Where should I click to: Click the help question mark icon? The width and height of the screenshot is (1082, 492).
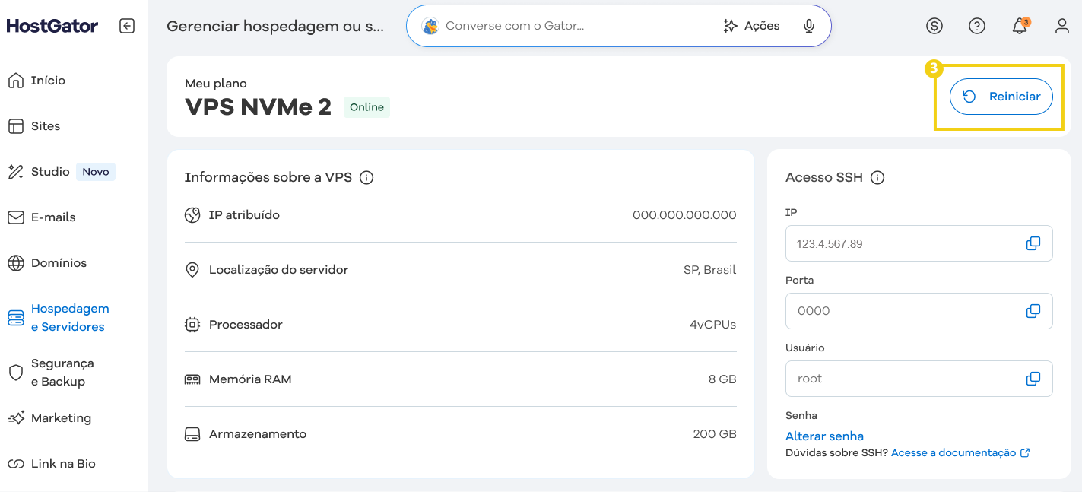pos(977,26)
